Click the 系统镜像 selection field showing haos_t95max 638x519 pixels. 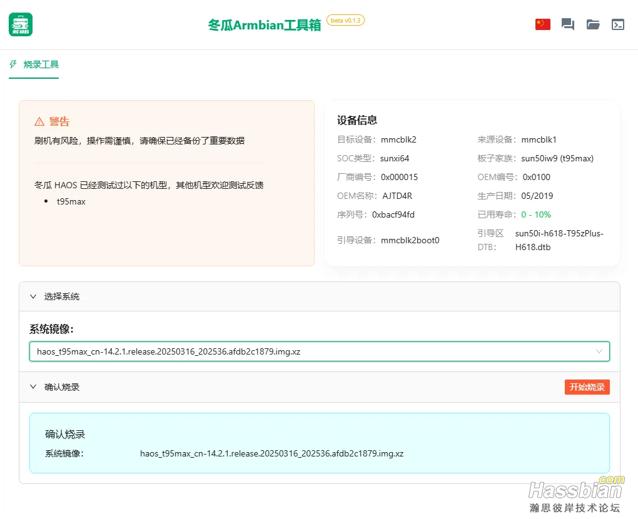click(320, 351)
